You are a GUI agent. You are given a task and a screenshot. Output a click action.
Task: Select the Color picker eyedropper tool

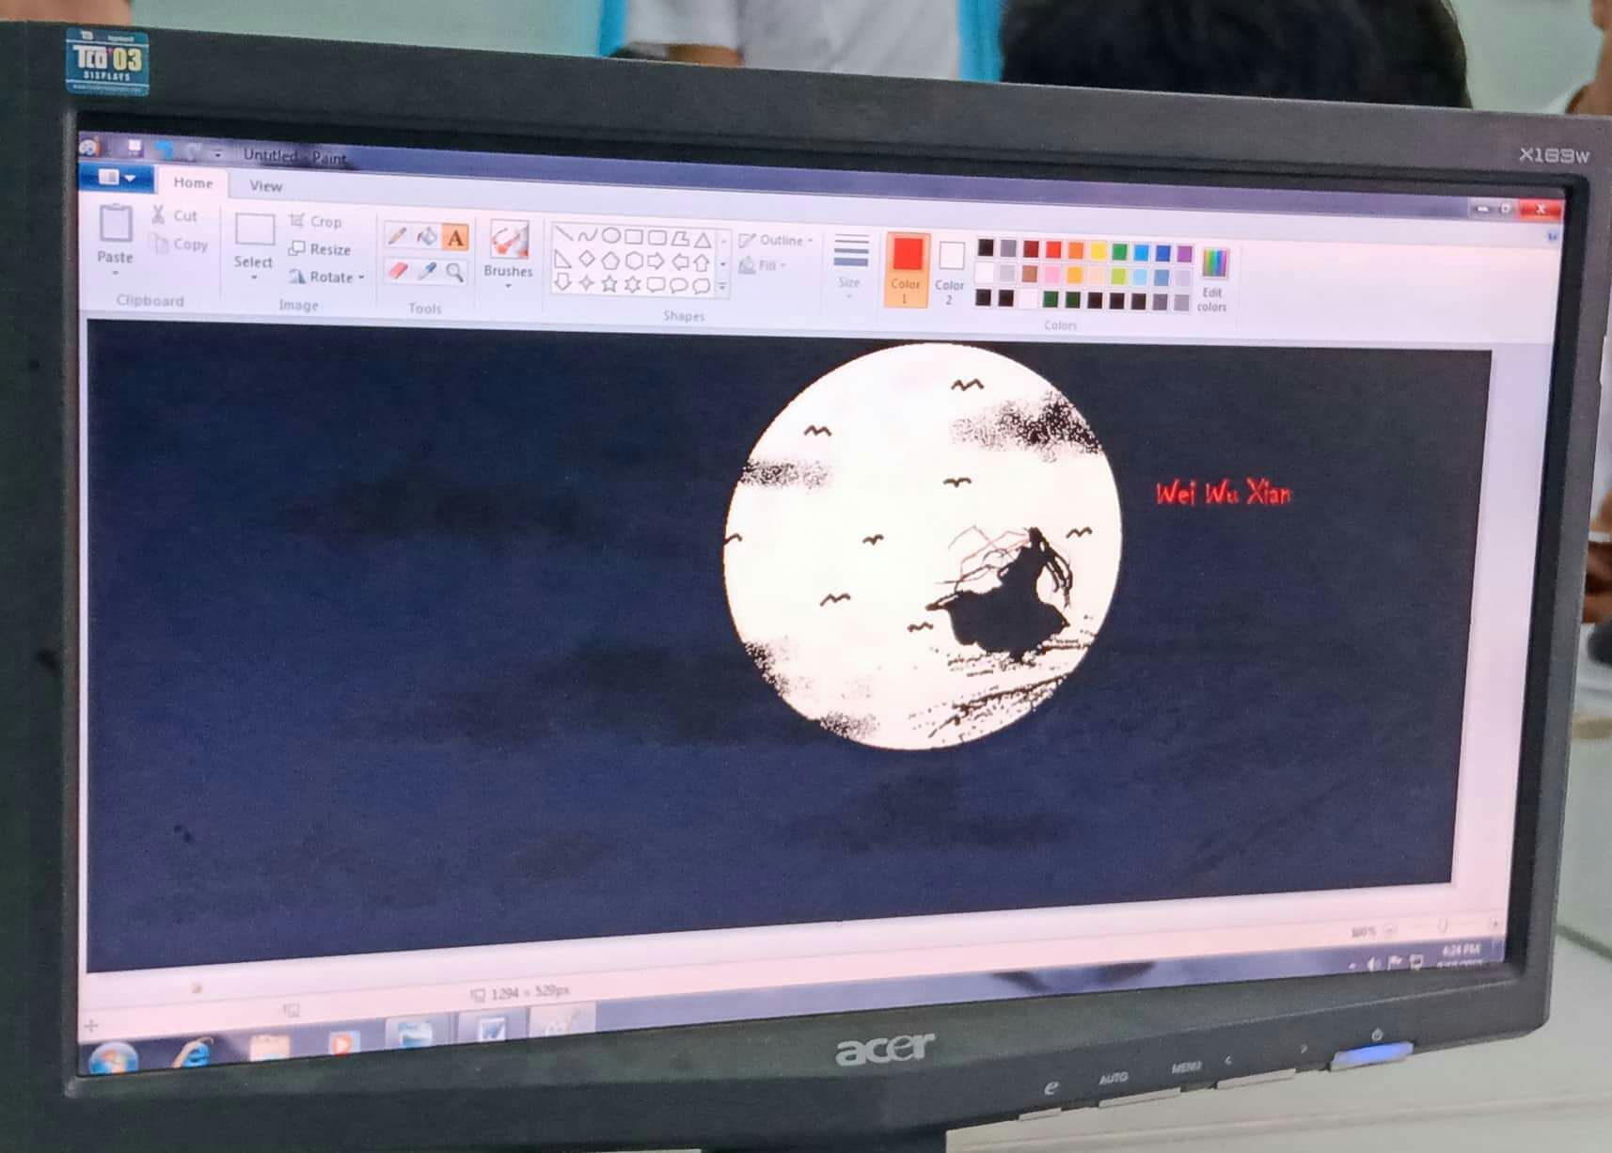427,272
